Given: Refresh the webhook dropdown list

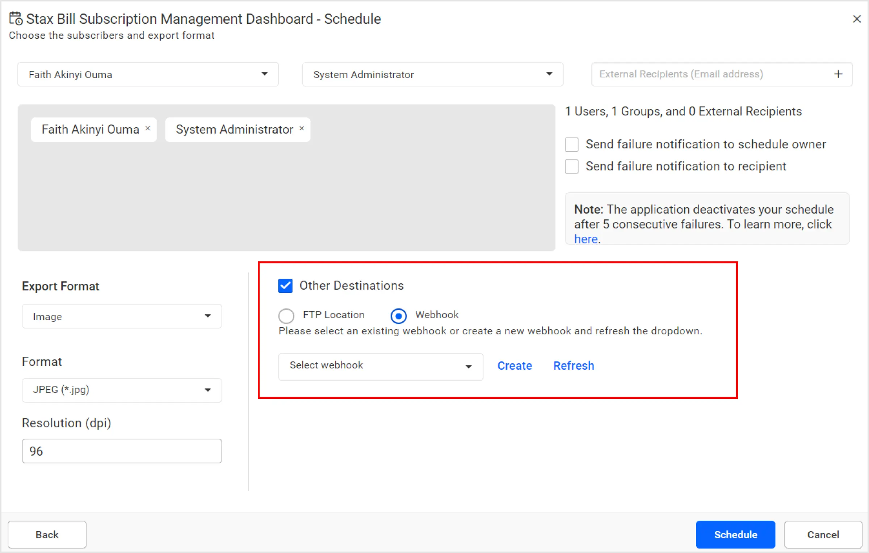Looking at the screenshot, I should tap(573, 366).
